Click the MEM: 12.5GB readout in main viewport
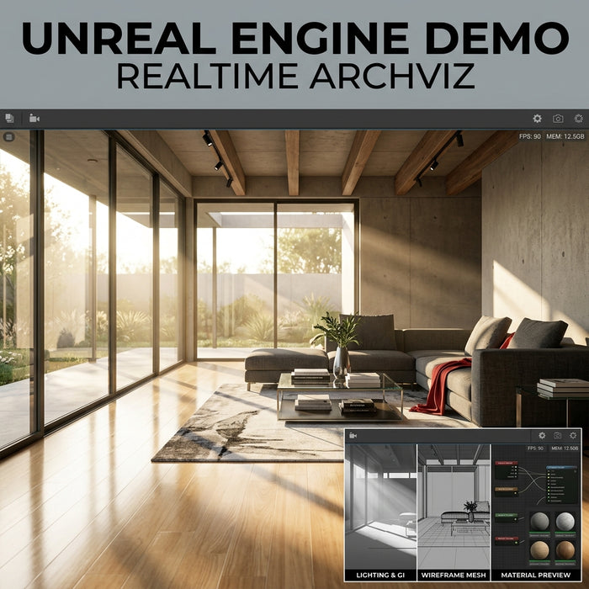 [565, 136]
